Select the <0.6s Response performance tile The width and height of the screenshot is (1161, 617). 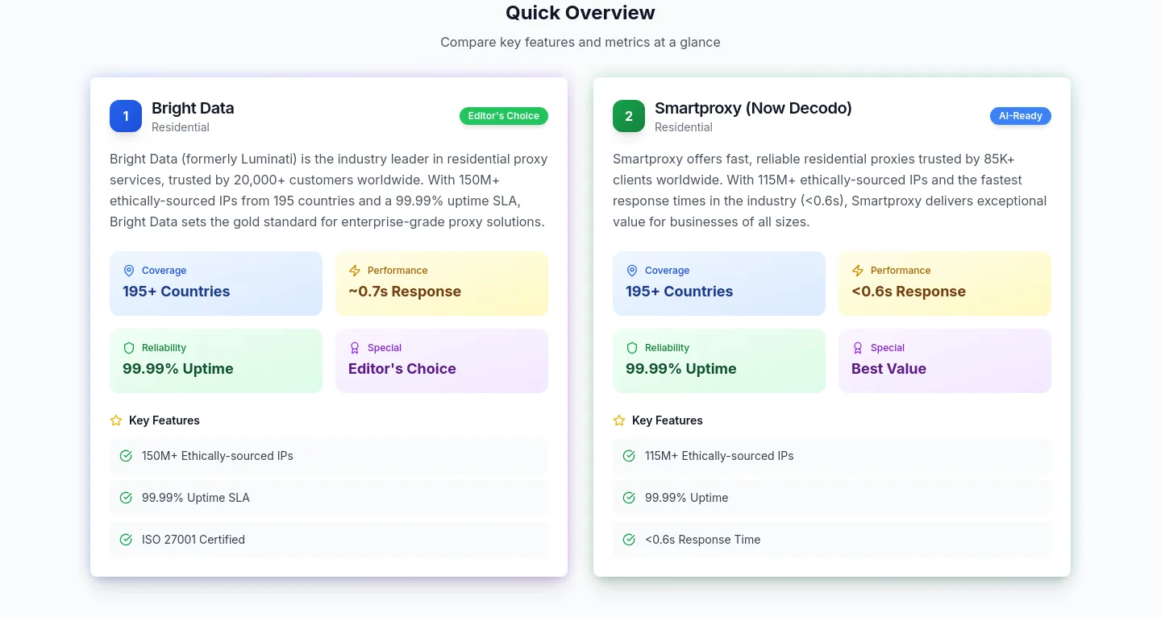point(945,284)
